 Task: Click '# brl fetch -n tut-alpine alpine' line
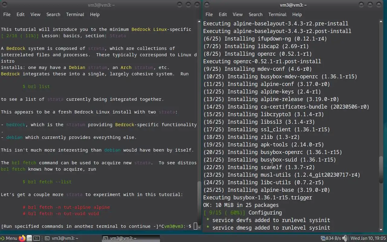click(x=66, y=207)
